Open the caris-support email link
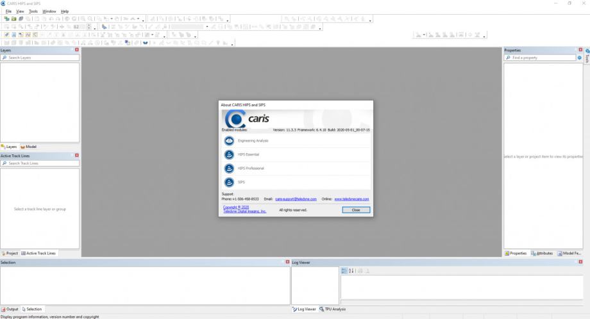This screenshot has height=319, width=590. tap(296, 199)
